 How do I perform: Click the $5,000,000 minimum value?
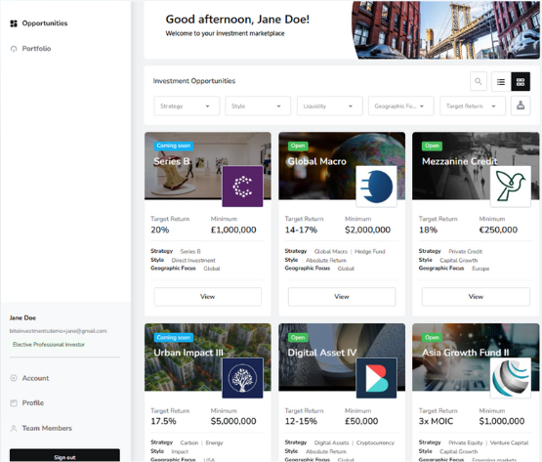tap(233, 421)
